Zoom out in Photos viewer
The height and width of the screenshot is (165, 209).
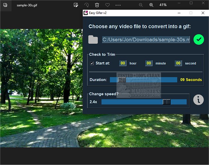pyautogui.click(x=141, y=5)
